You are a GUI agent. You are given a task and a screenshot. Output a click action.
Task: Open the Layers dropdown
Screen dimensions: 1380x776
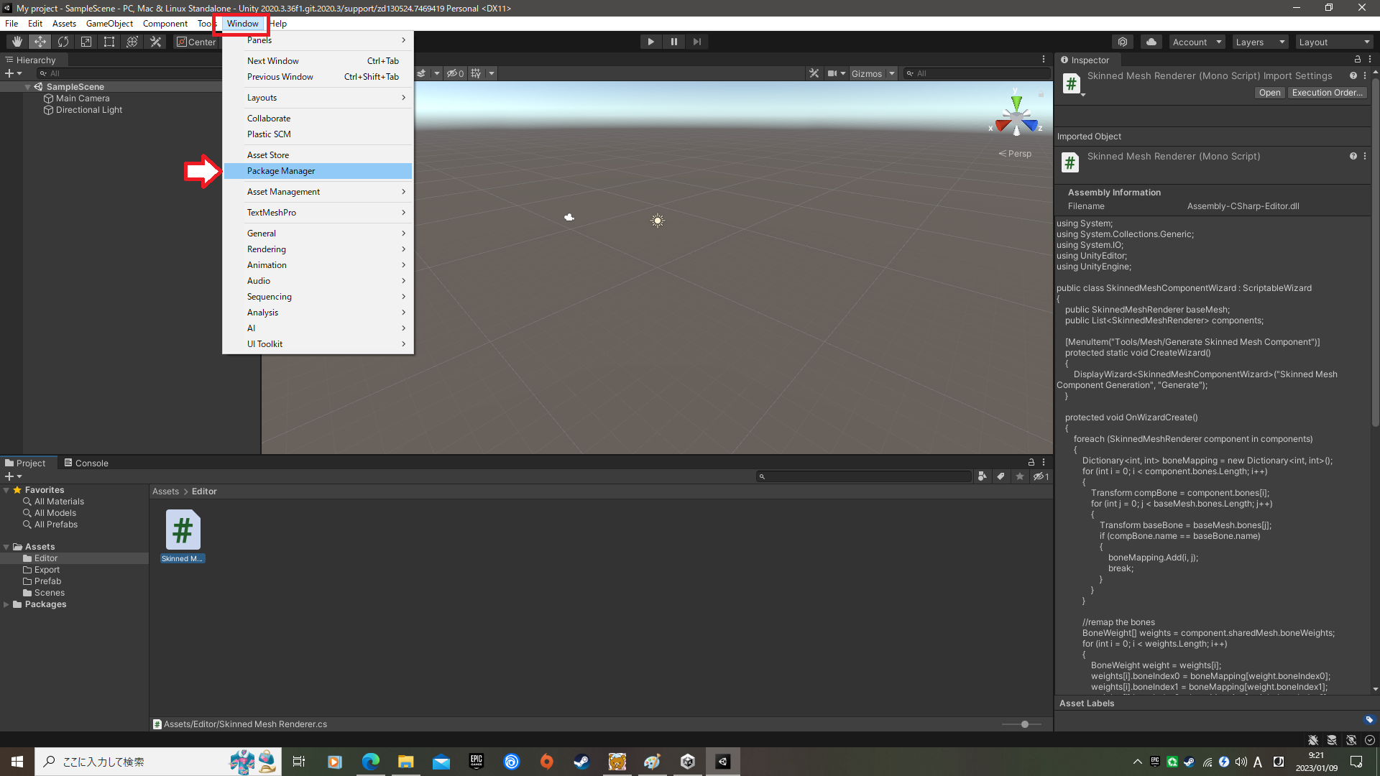click(1259, 42)
